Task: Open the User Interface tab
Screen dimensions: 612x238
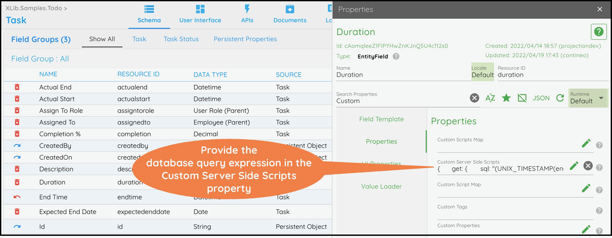Action: (x=200, y=14)
